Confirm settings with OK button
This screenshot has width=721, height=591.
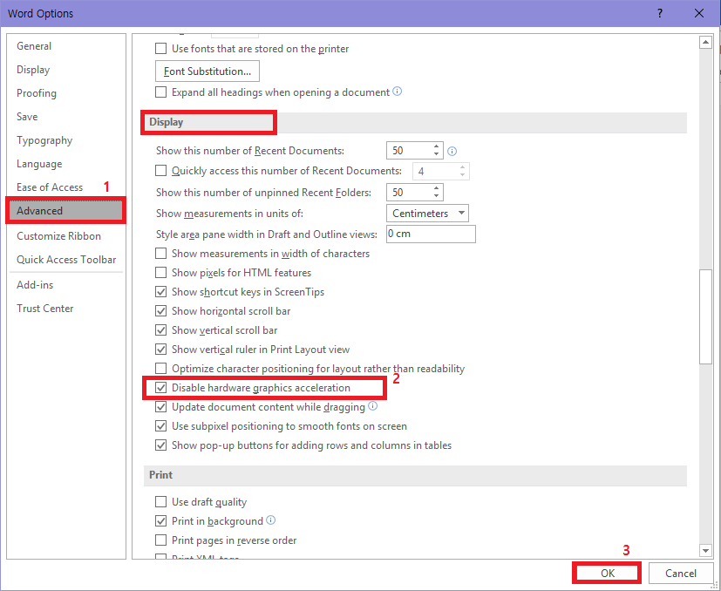tap(608, 573)
